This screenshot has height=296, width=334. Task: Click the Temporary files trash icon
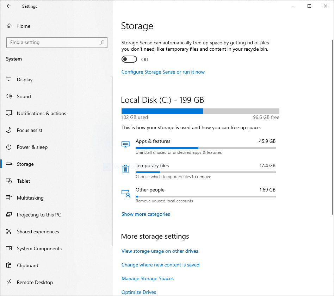(x=125, y=169)
